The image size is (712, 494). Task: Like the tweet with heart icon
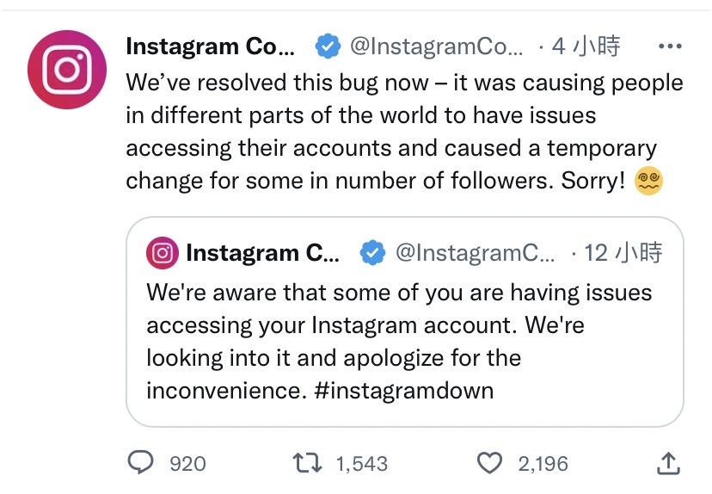tap(489, 463)
